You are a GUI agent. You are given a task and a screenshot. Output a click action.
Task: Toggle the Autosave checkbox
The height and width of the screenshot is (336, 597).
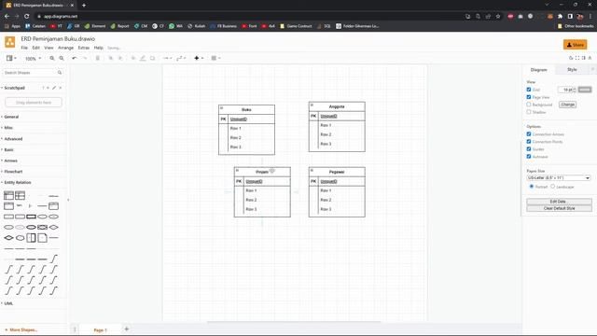pyautogui.click(x=529, y=157)
